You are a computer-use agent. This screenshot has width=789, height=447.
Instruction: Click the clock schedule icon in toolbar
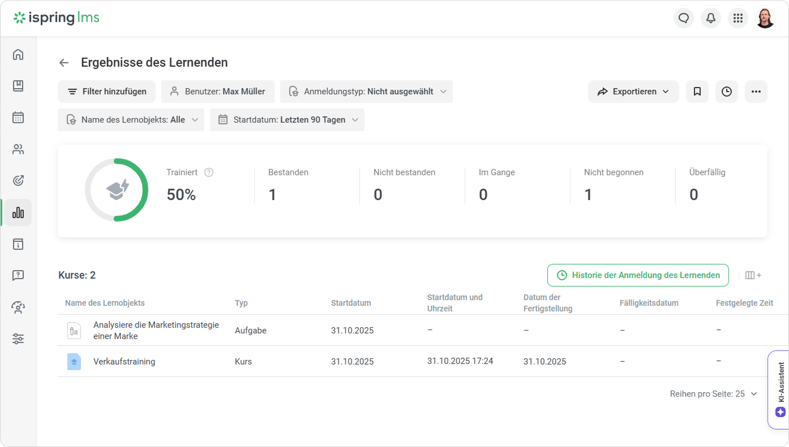point(727,92)
